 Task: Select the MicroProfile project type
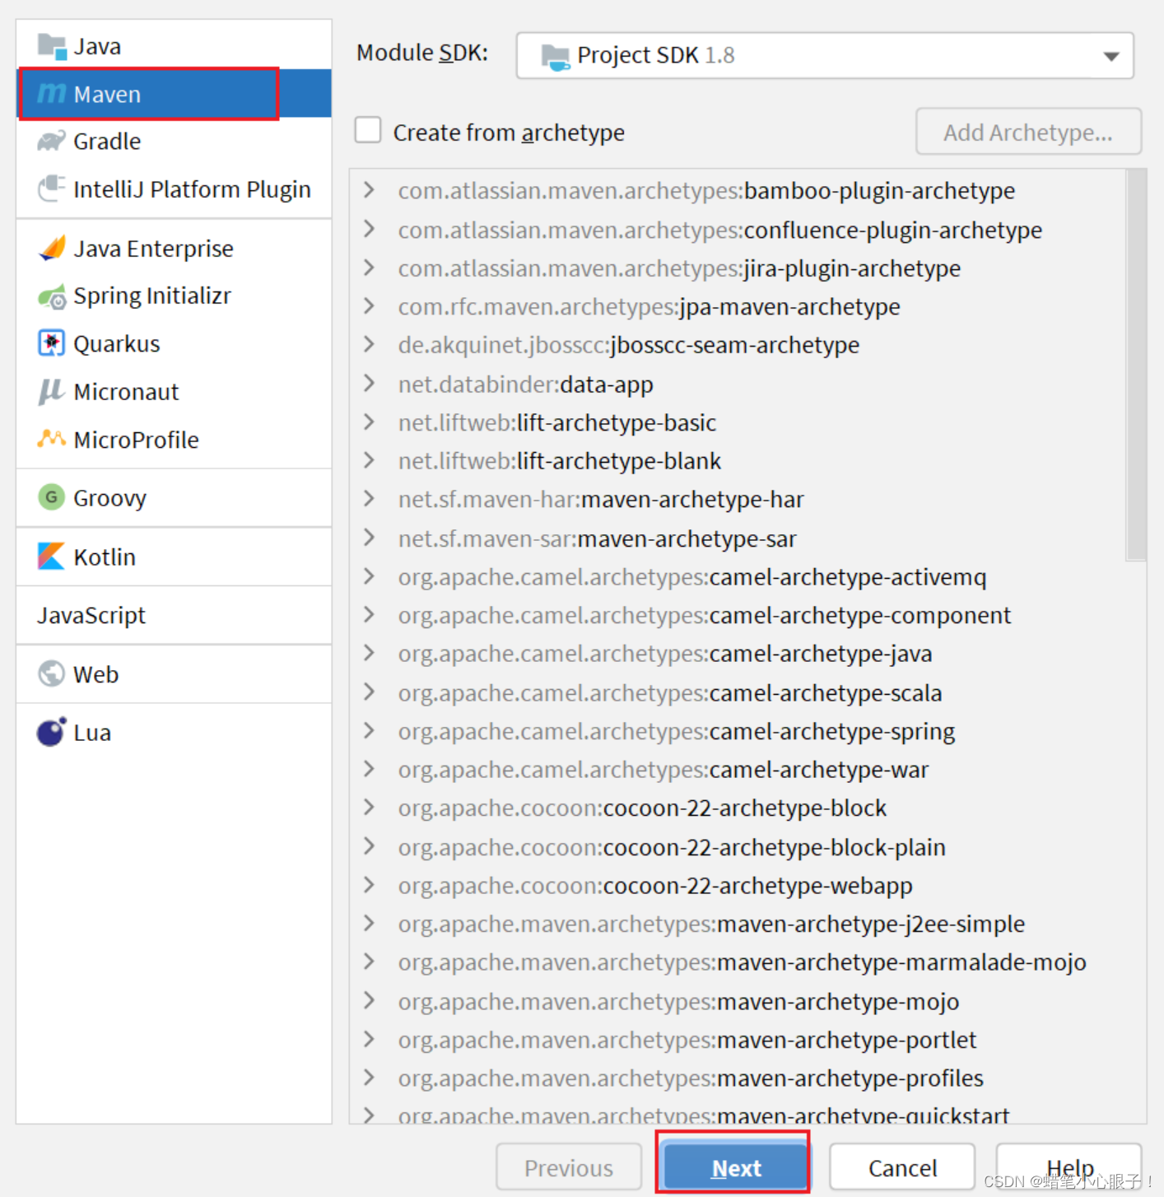click(136, 439)
